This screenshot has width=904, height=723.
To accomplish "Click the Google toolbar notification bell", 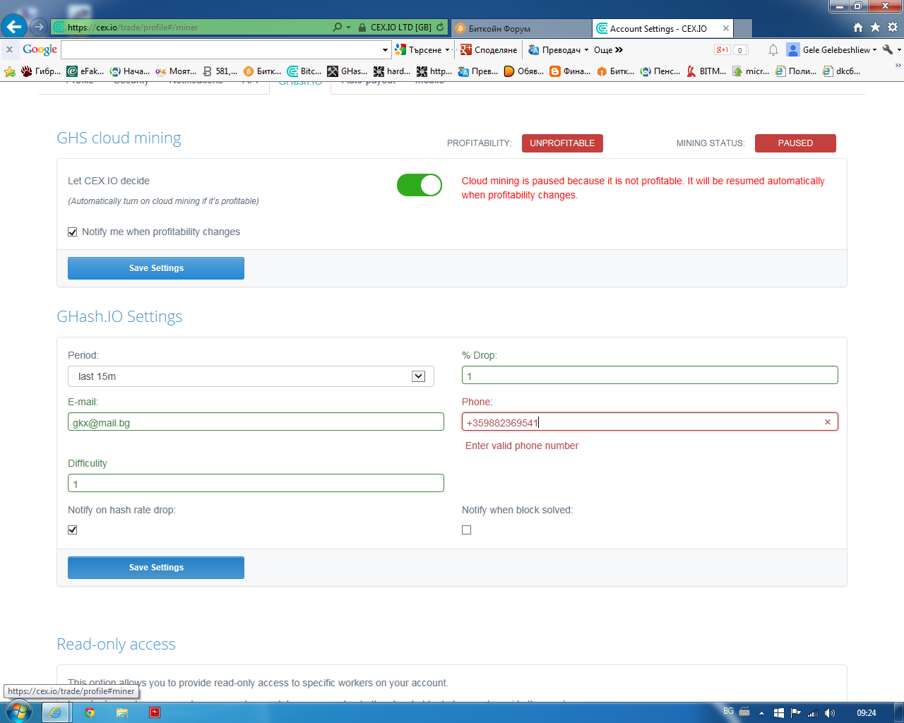I will point(773,49).
